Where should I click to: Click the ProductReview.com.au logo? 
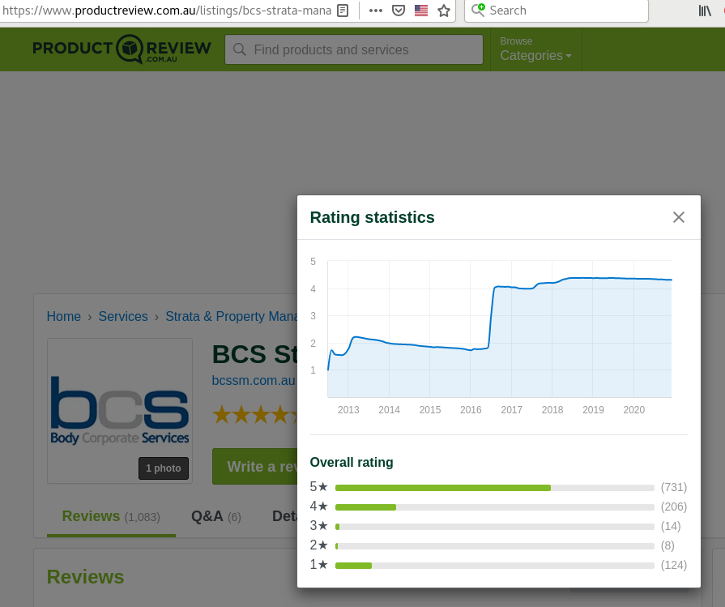pos(122,49)
